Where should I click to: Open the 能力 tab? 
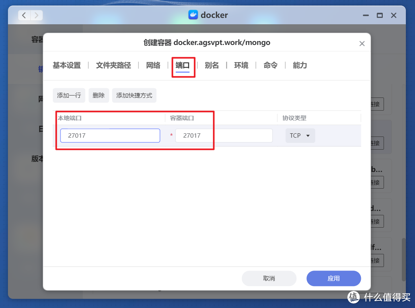[299, 65]
